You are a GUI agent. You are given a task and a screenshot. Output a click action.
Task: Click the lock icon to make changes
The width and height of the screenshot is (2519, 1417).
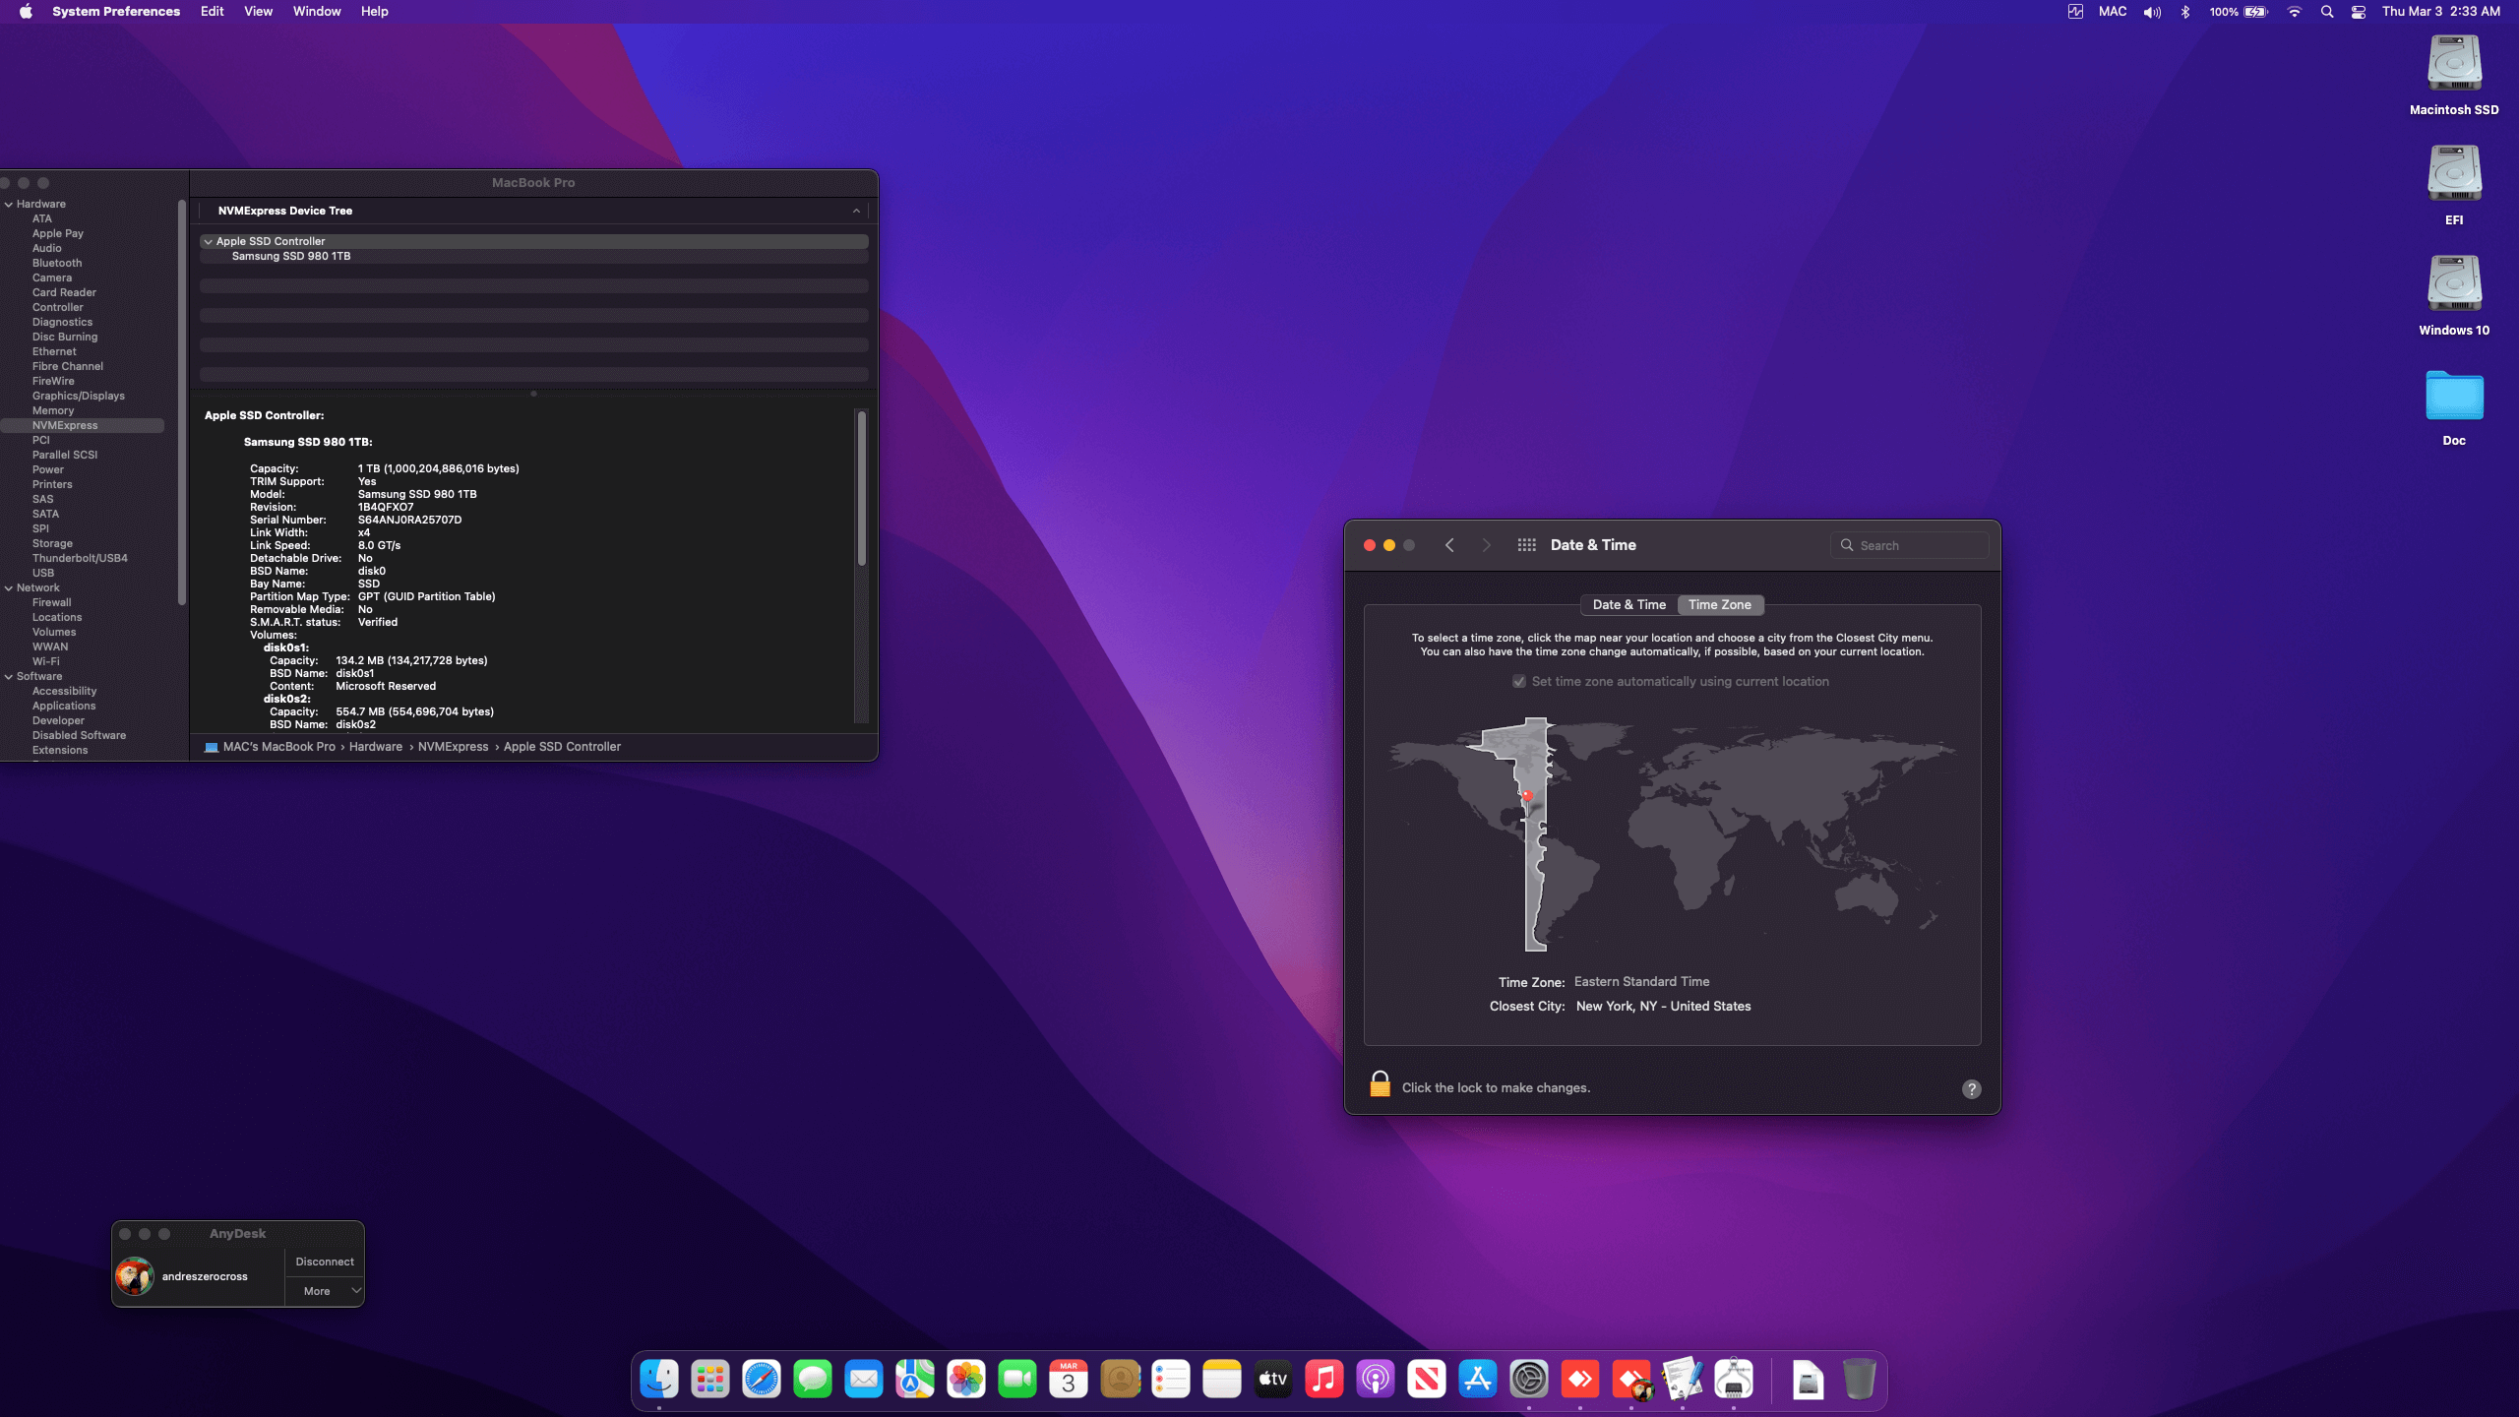(1380, 1084)
